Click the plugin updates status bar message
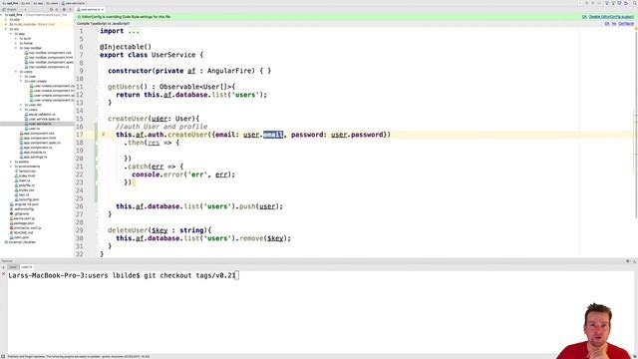The height and width of the screenshot is (359, 638). (x=79, y=357)
